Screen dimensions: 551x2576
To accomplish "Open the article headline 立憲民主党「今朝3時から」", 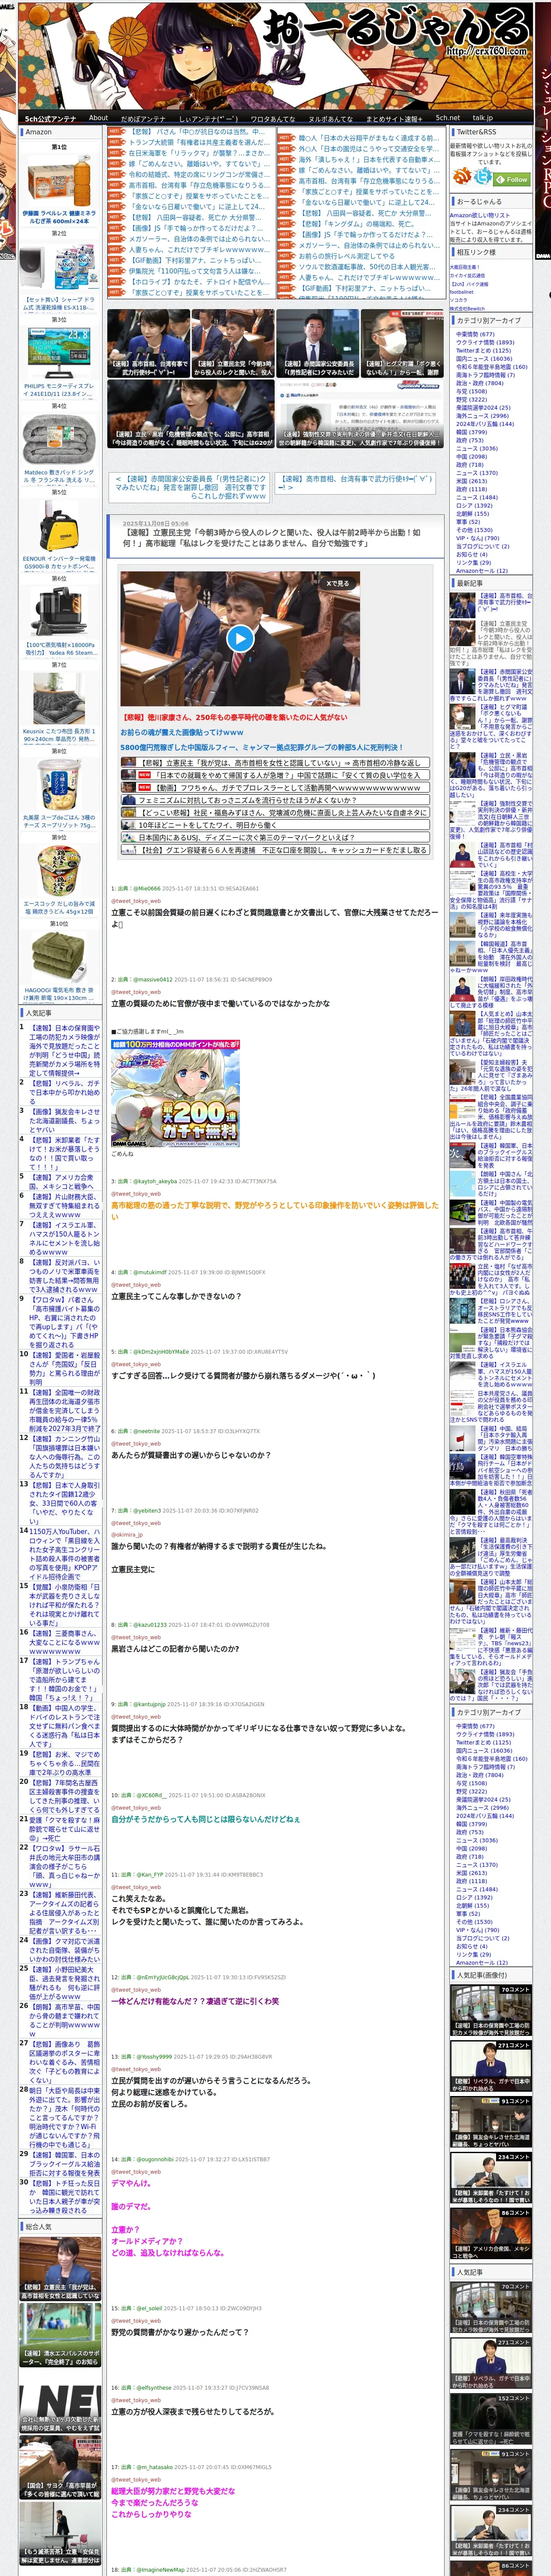I will pos(272,538).
